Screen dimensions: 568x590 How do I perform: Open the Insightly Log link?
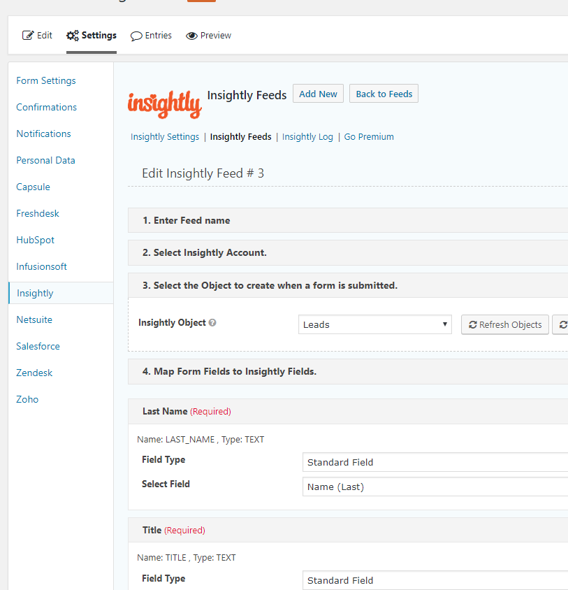point(307,136)
